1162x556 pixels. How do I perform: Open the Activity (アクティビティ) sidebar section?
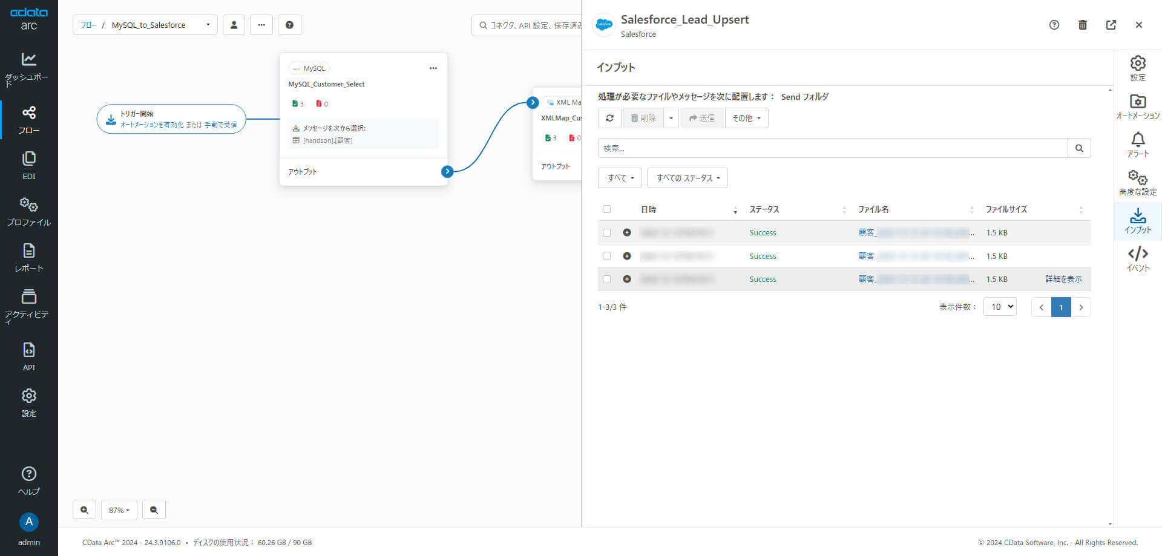pyautogui.click(x=28, y=306)
